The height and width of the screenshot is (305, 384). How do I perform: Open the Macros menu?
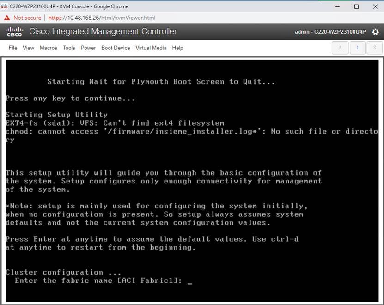coord(48,48)
